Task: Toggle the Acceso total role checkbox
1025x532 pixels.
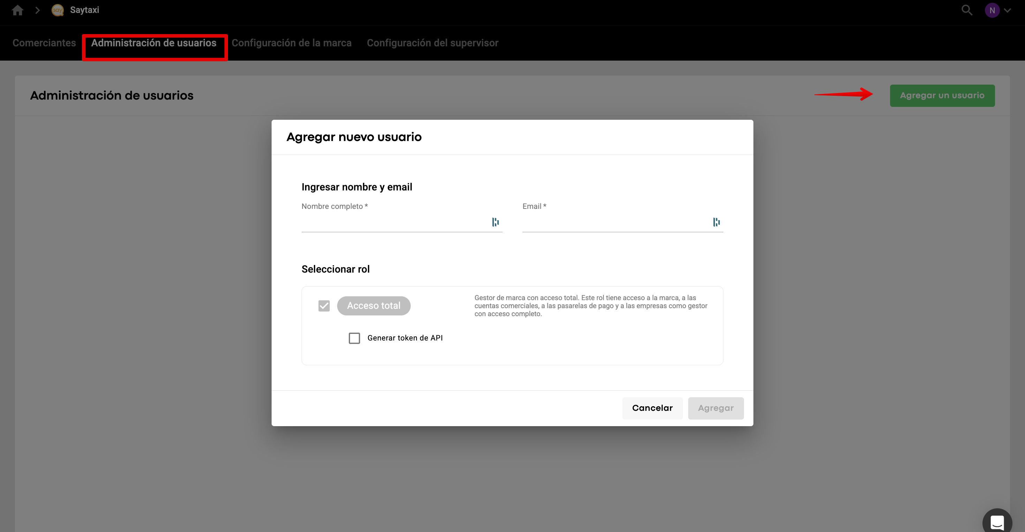Action: (324, 306)
